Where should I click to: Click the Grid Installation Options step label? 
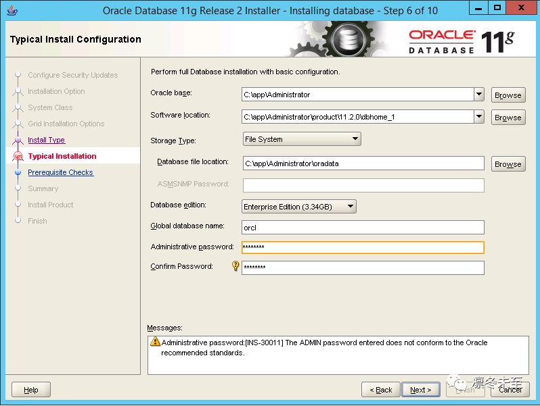[66, 124]
